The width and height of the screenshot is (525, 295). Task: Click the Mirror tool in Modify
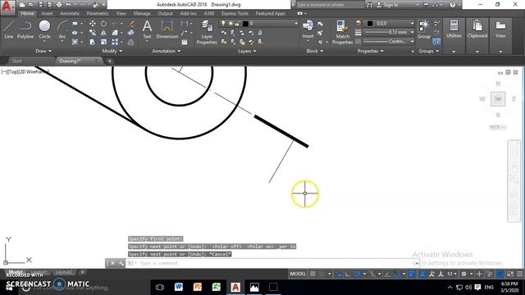tap(103, 33)
